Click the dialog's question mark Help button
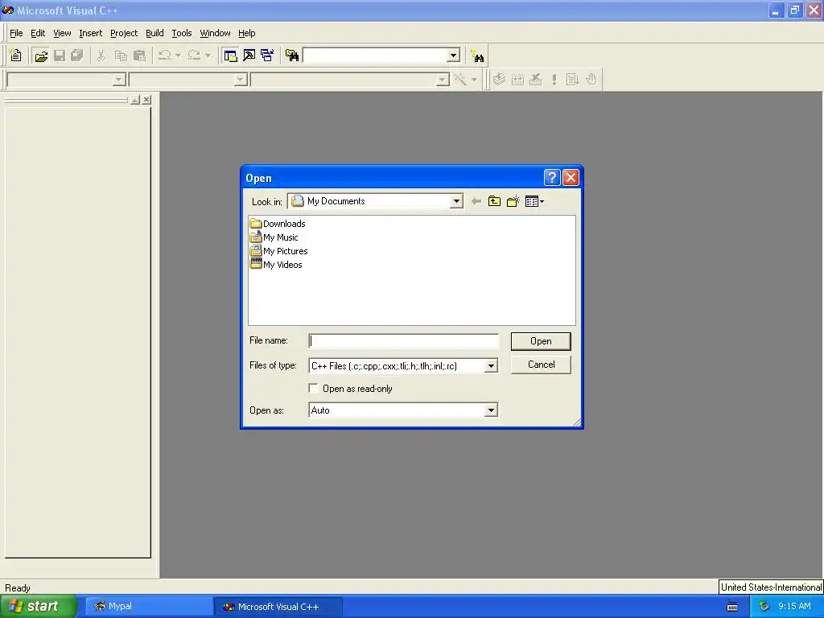The width and height of the screenshot is (824, 618). (552, 178)
